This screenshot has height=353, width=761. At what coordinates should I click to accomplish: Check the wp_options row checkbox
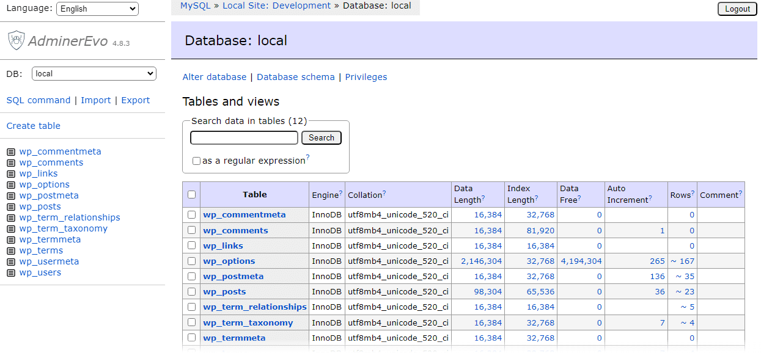click(x=191, y=261)
